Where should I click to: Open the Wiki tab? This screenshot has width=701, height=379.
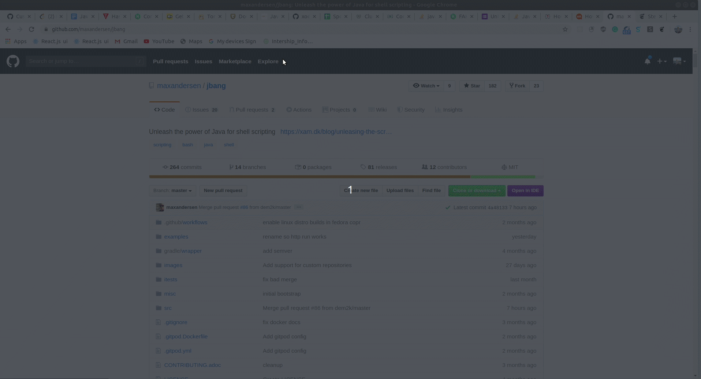(377, 110)
